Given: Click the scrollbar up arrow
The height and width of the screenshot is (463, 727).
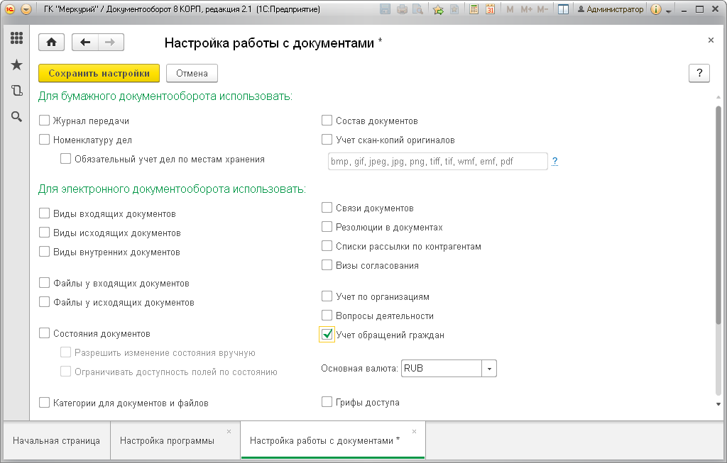Looking at the screenshot, I should coord(718,97).
